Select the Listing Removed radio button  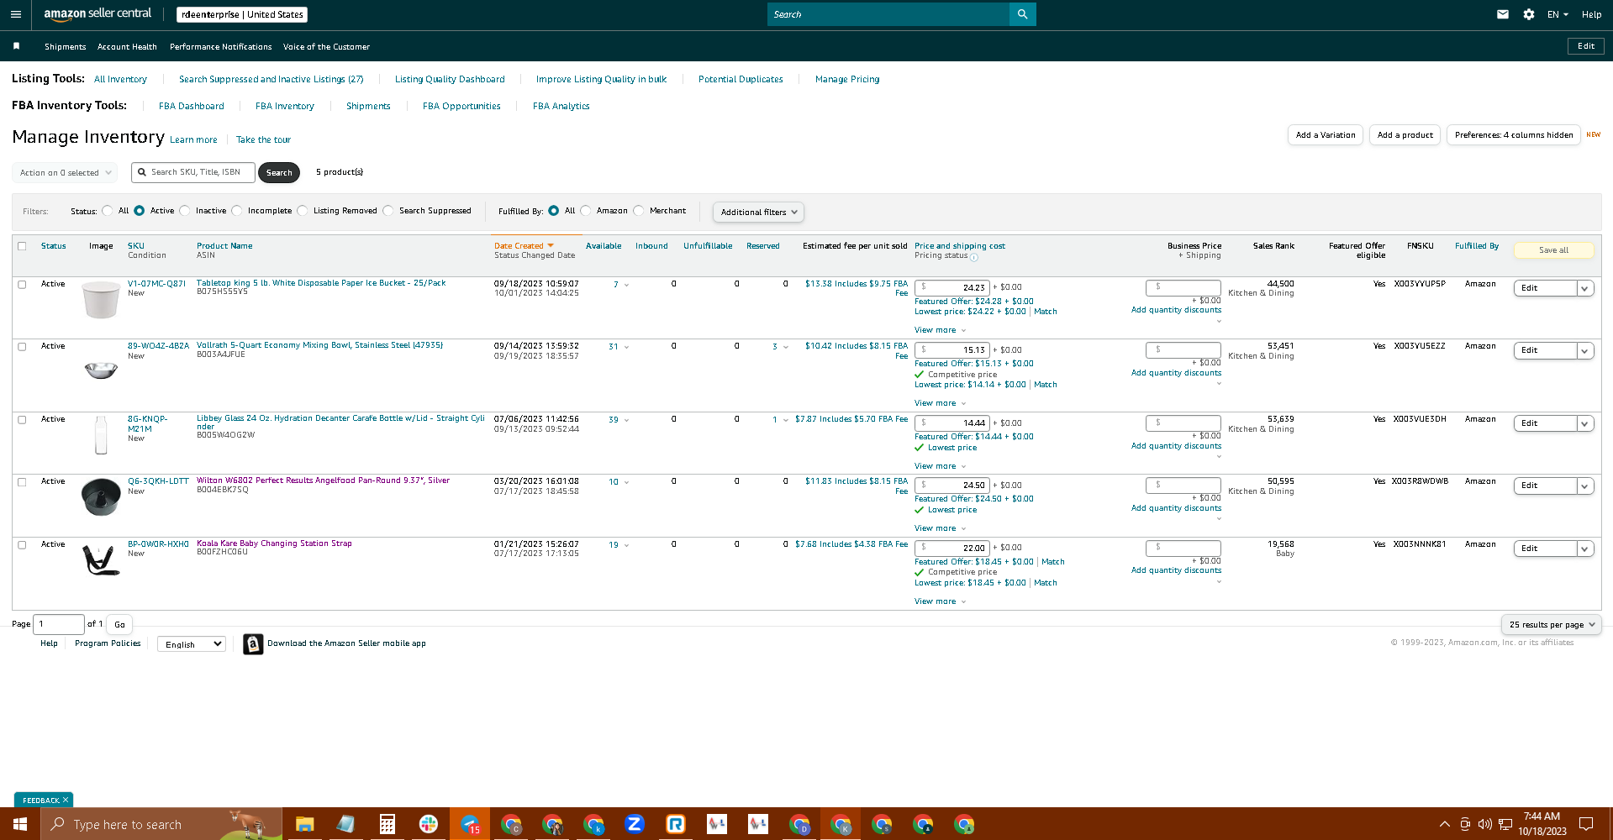click(x=303, y=211)
